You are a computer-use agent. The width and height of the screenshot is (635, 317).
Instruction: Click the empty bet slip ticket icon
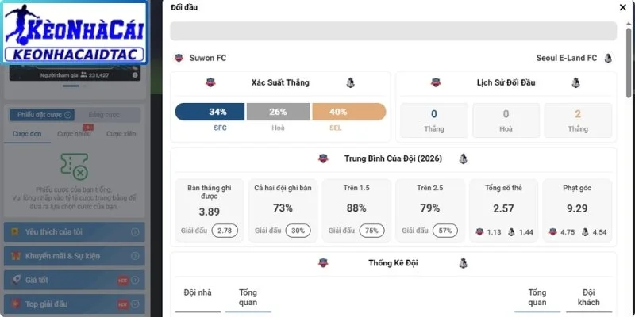pyautogui.click(x=75, y=166)
